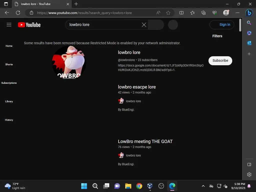Open History in the sidebar
This screenshot has height=192, width=256.
(x=9, y=120)
